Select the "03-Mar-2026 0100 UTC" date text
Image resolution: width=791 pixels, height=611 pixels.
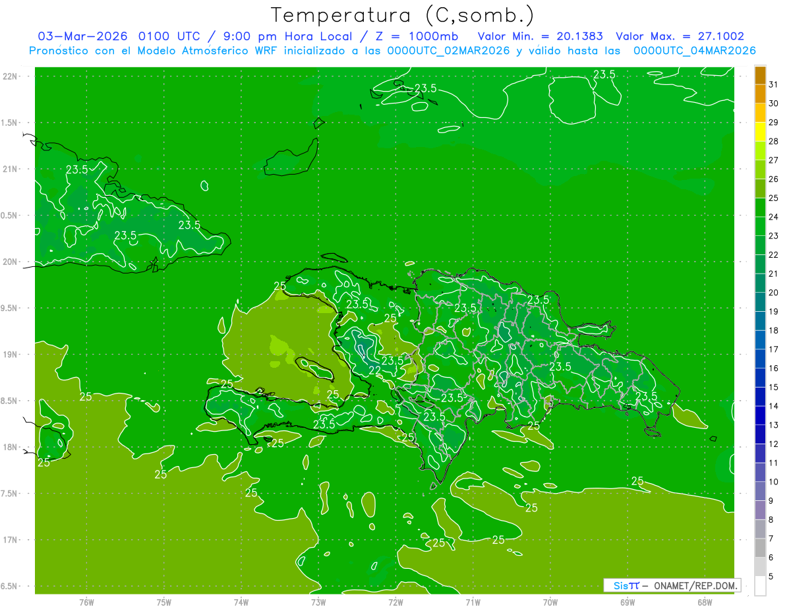click(x=117, y=36)
